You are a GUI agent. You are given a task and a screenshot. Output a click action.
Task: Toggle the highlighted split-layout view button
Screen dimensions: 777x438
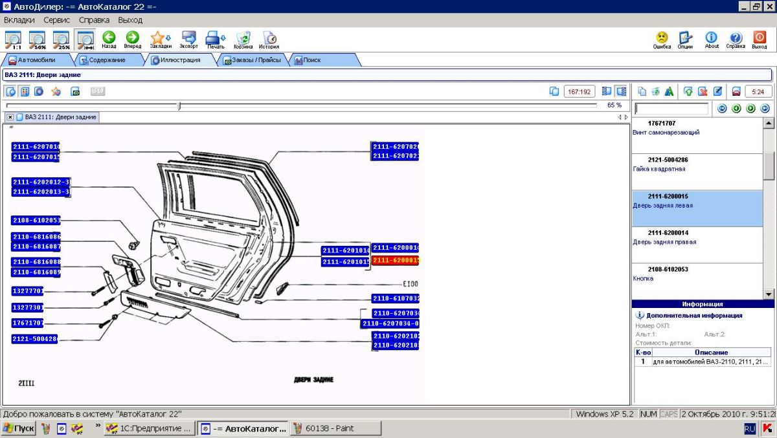pos(621,91)
